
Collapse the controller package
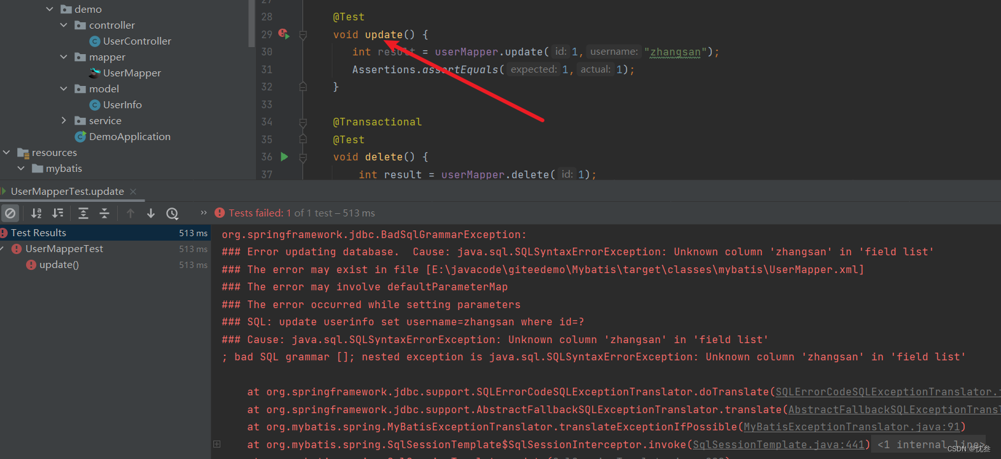pyautogui.click(x=64, y=25)
